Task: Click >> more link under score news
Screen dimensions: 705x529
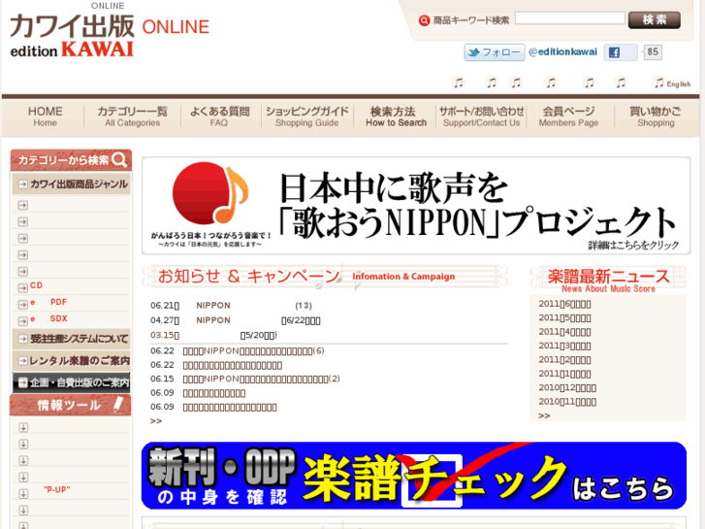Action: [x=544, y=416]
